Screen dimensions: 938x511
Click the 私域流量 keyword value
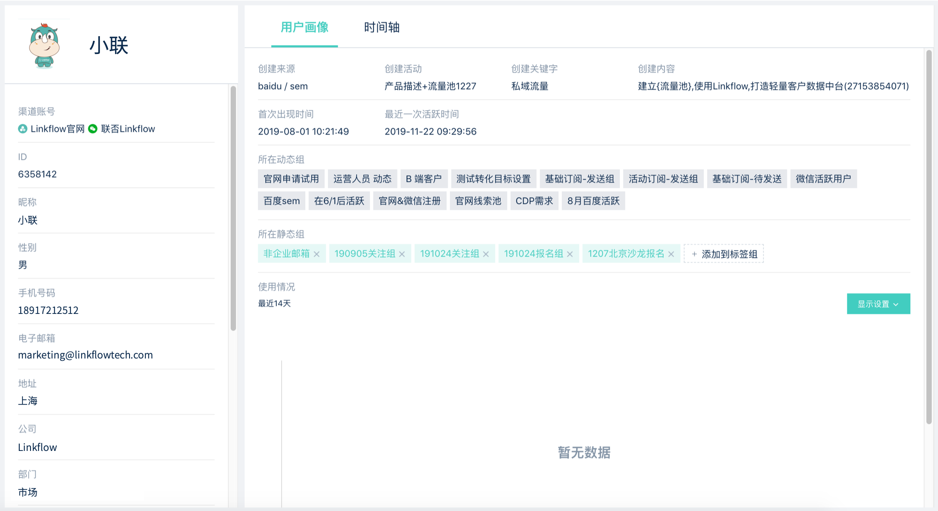[x=530, y=86]
